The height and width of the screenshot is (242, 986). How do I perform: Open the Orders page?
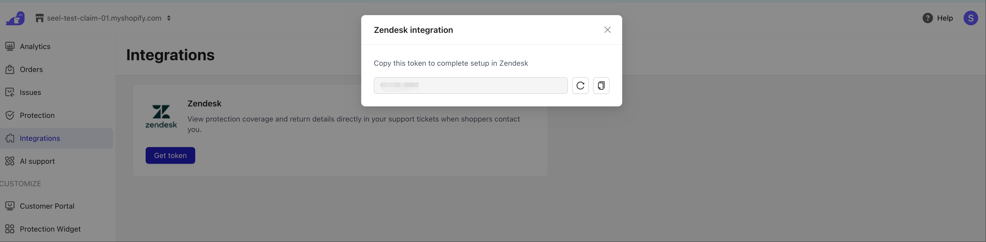tap(31, 69)
